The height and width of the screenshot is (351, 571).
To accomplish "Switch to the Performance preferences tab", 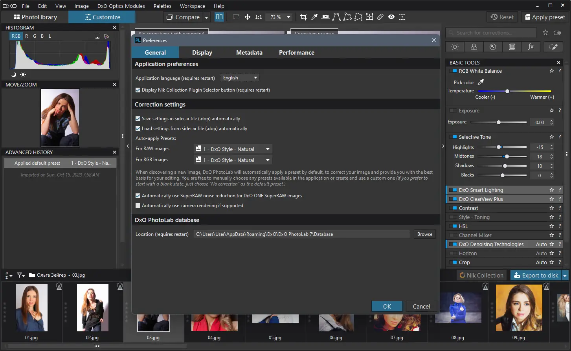I will pyautogui.click(x=296, y=53).
